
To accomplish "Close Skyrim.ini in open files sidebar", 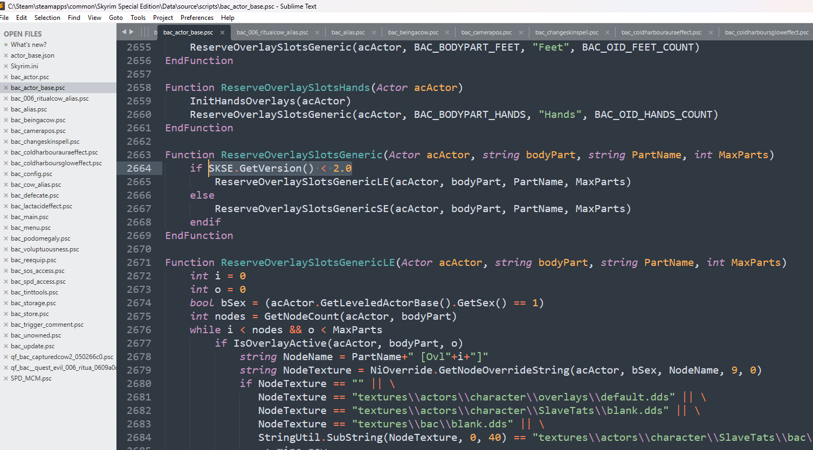I will pos(6,66).
